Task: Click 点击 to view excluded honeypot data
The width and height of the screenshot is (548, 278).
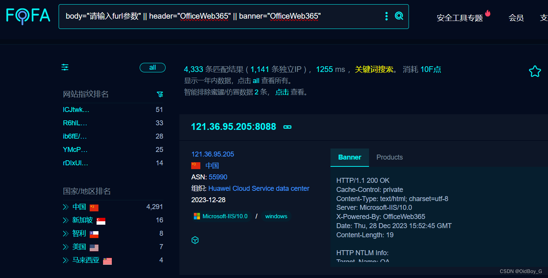Action: [282, 92]
